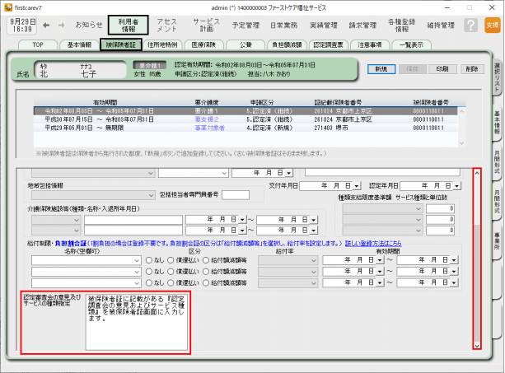Screen dimensions: 505x373
Task: Click the forward arrow navigation icon
Action: 63,25
